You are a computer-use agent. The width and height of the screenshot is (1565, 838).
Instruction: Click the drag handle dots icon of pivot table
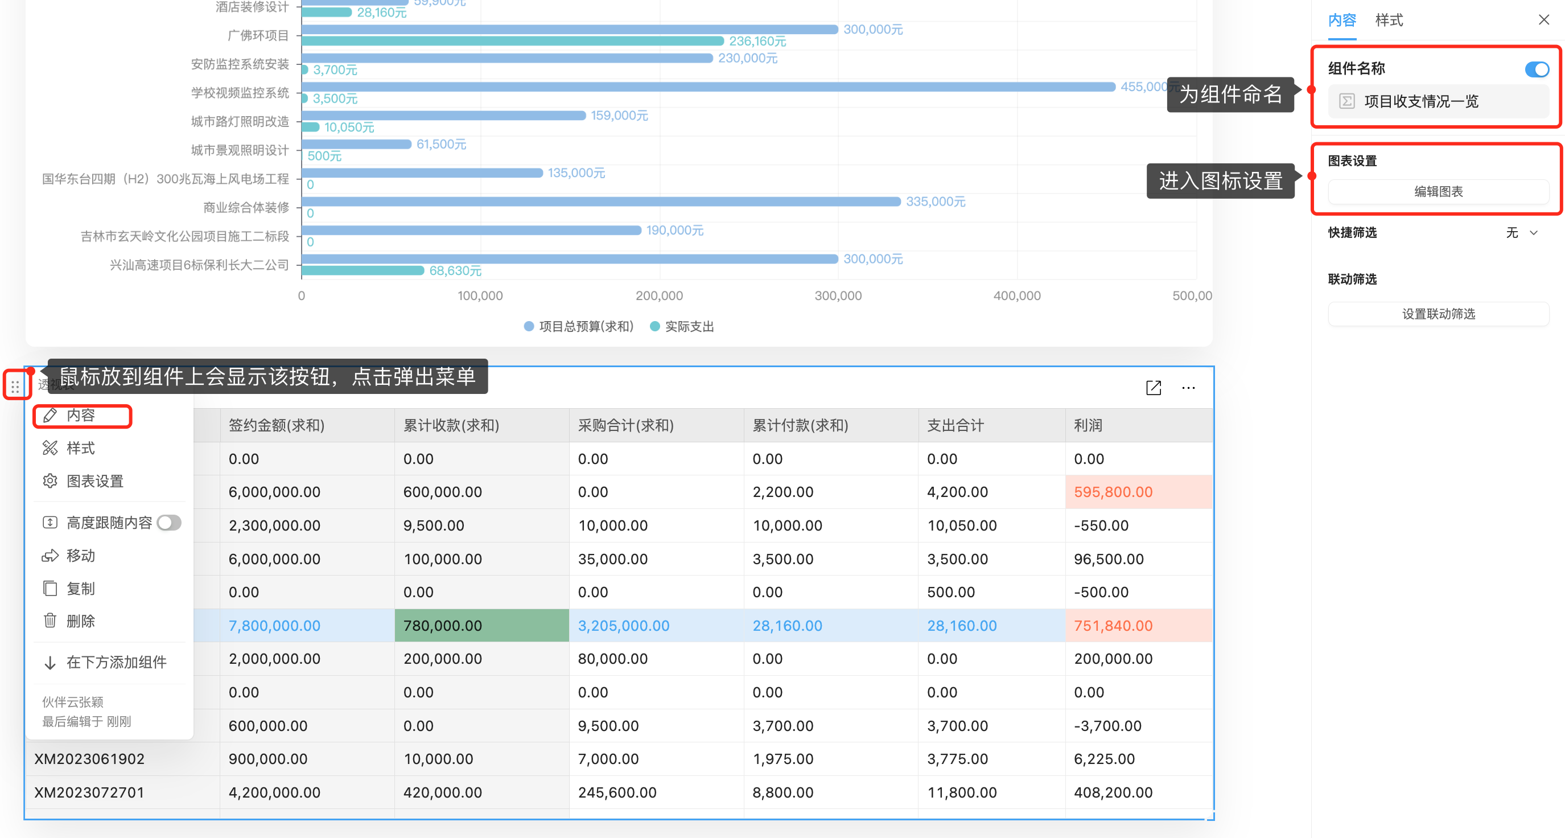click(x=15, y=386)
